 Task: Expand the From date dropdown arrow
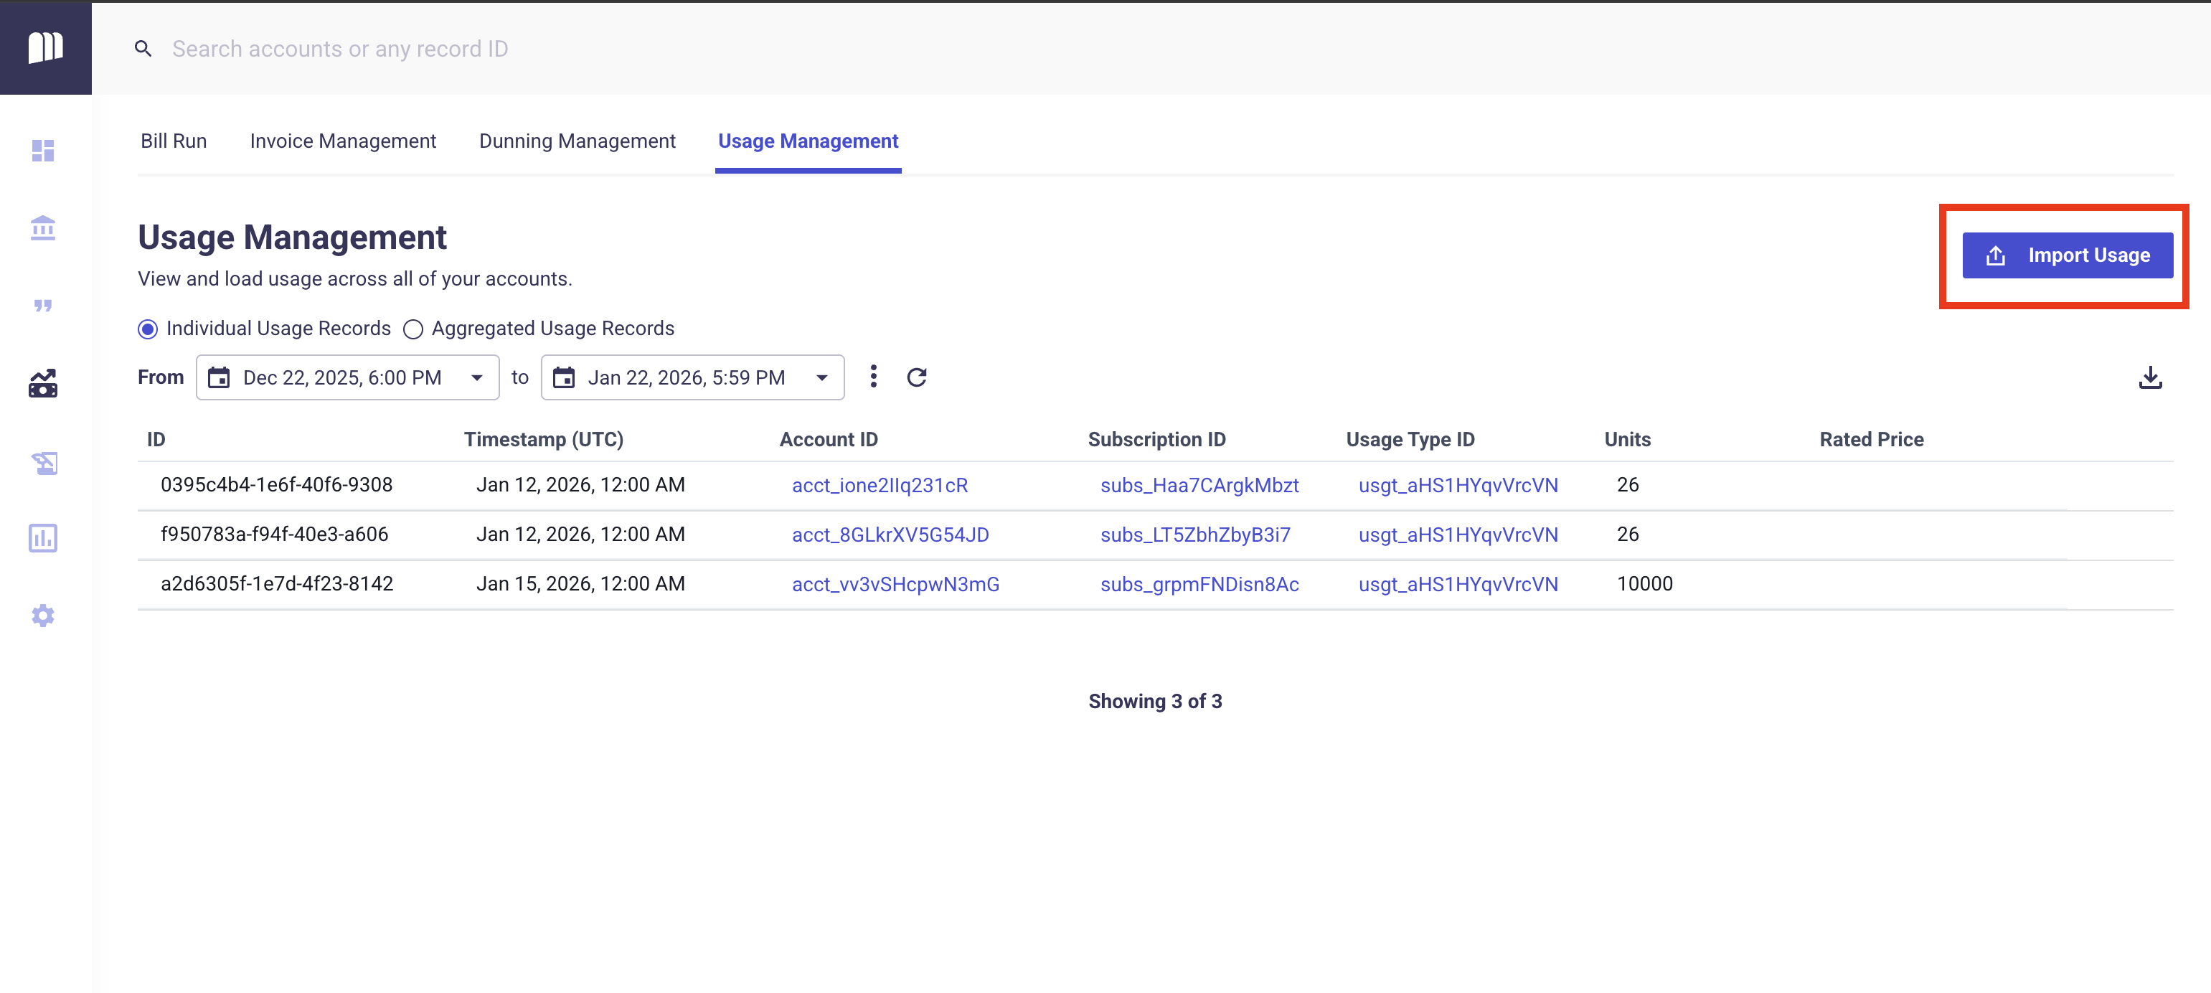click(x=477, y=379)
